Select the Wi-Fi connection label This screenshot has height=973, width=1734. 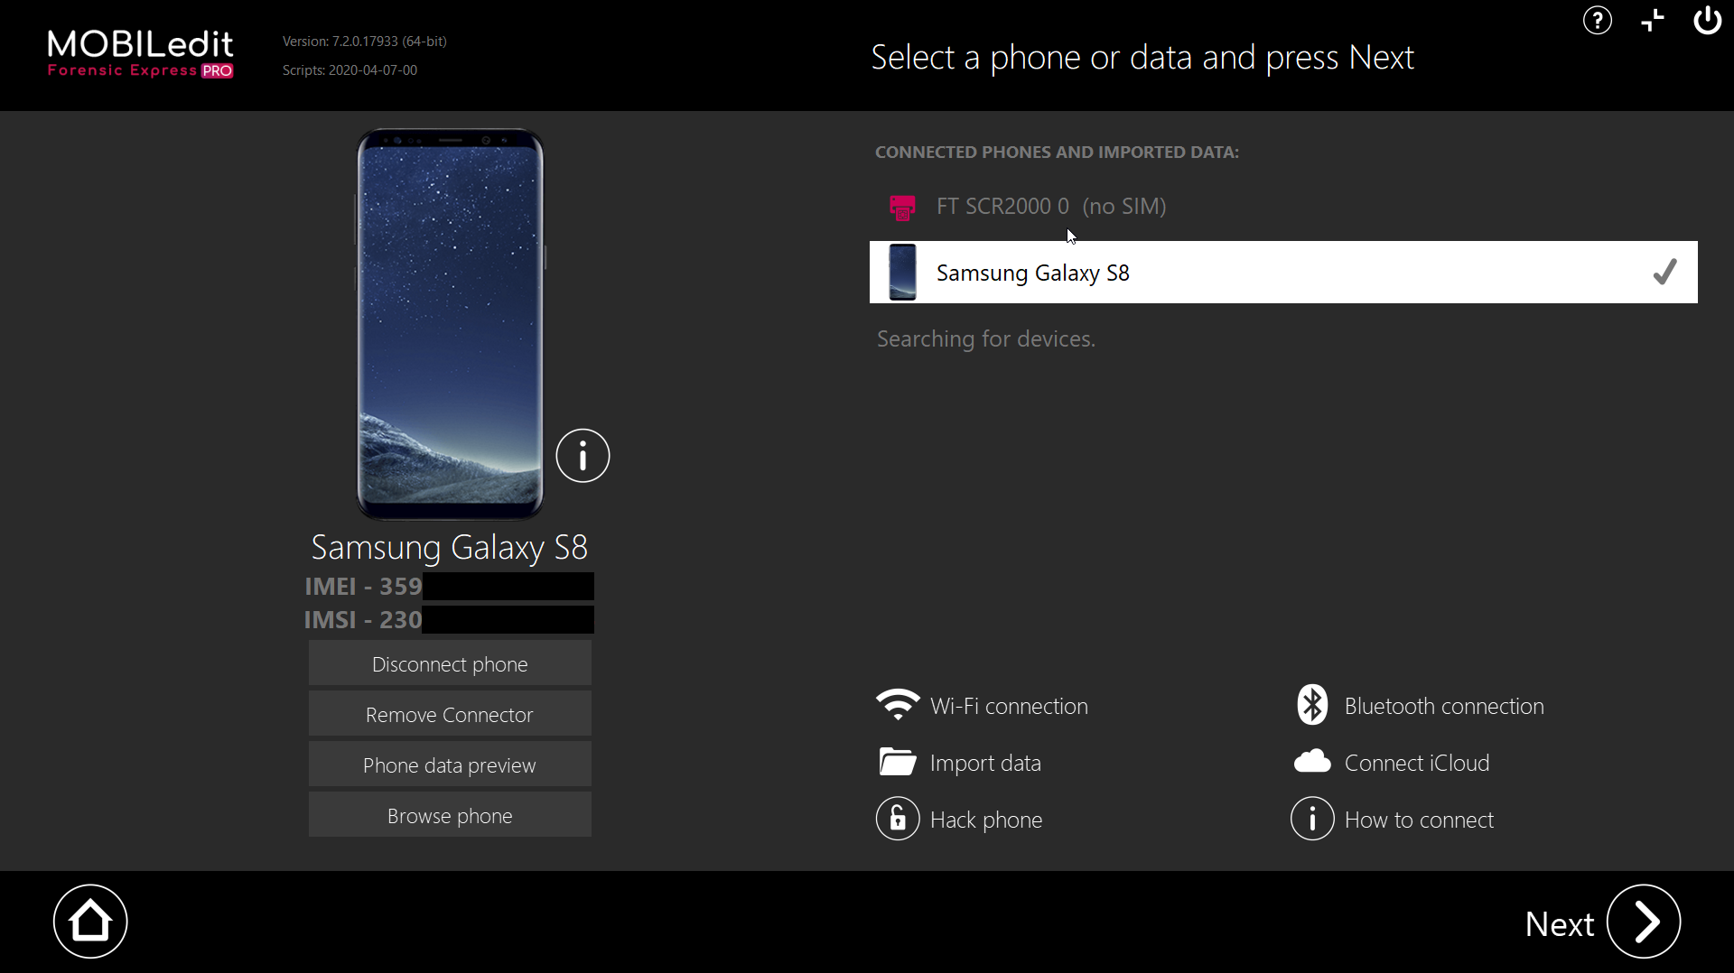(x=1009, y=706)
